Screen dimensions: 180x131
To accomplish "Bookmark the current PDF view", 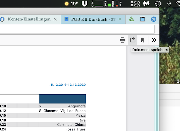I will point(142,40).
